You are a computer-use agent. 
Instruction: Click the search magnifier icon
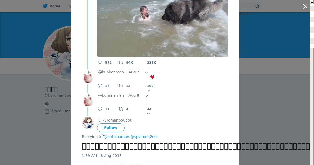(257, 6)
